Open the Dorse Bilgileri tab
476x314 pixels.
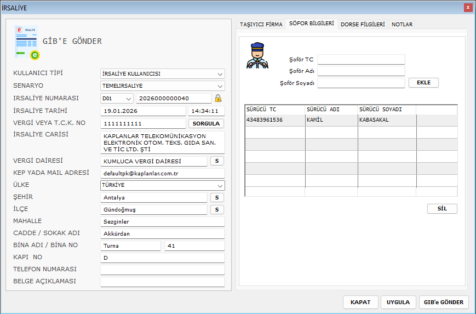click(x=363, y=25)
